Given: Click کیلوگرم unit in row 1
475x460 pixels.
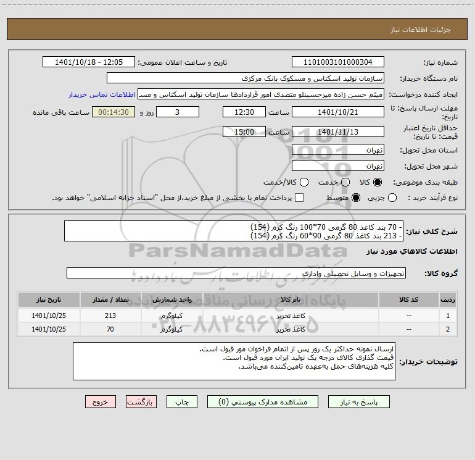Looking at the screenshot, I should click(x=171, y=316).
